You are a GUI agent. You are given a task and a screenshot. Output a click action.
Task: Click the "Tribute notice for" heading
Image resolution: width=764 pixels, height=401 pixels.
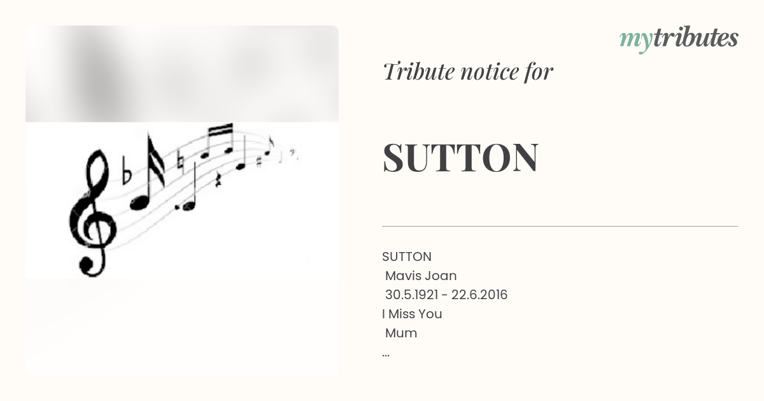pyautogui.click(x=468, y=72)
